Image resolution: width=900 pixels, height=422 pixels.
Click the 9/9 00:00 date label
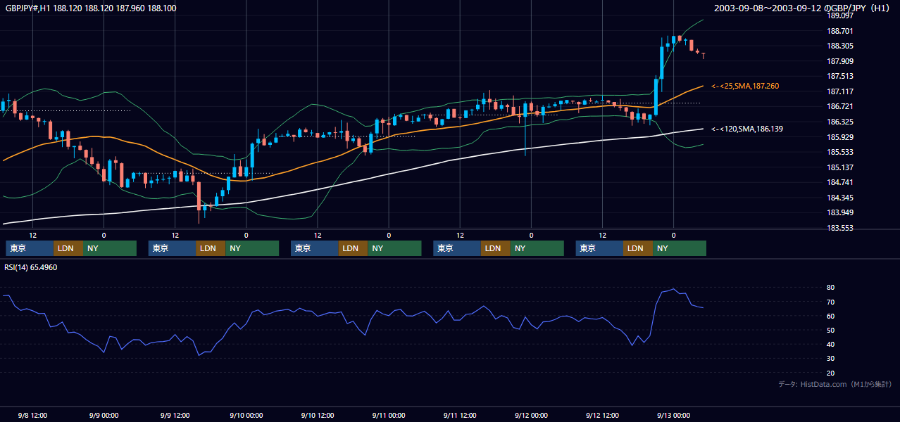[x=104, y=415]
